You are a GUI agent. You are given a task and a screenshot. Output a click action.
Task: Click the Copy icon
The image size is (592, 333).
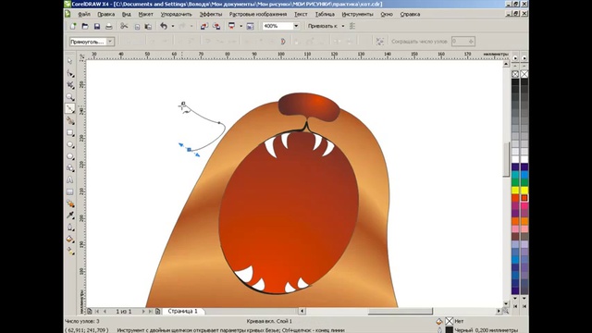coord(137,26)
